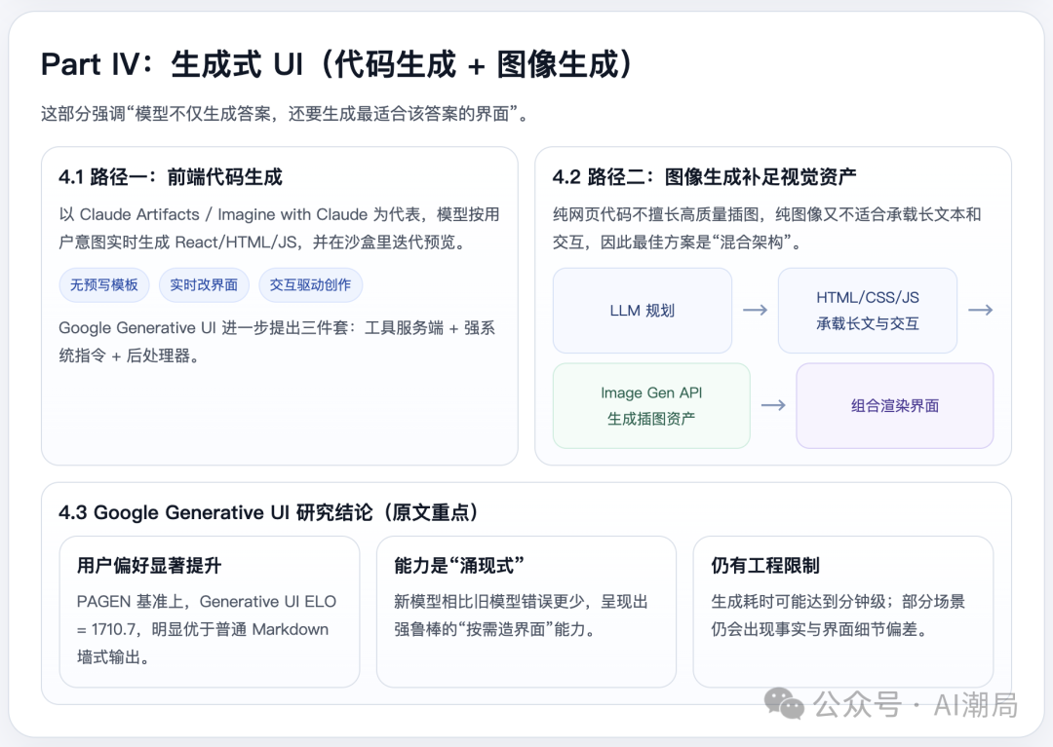Screen dimensions: 1053x747
Task: Click the arrow after Image Gen API box
Action: (x=773, y=405)
